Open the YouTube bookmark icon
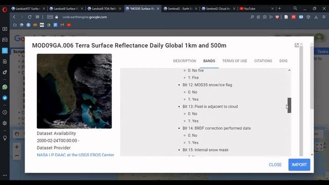Screen dimensions: 329x185 [x=69, y=25]
